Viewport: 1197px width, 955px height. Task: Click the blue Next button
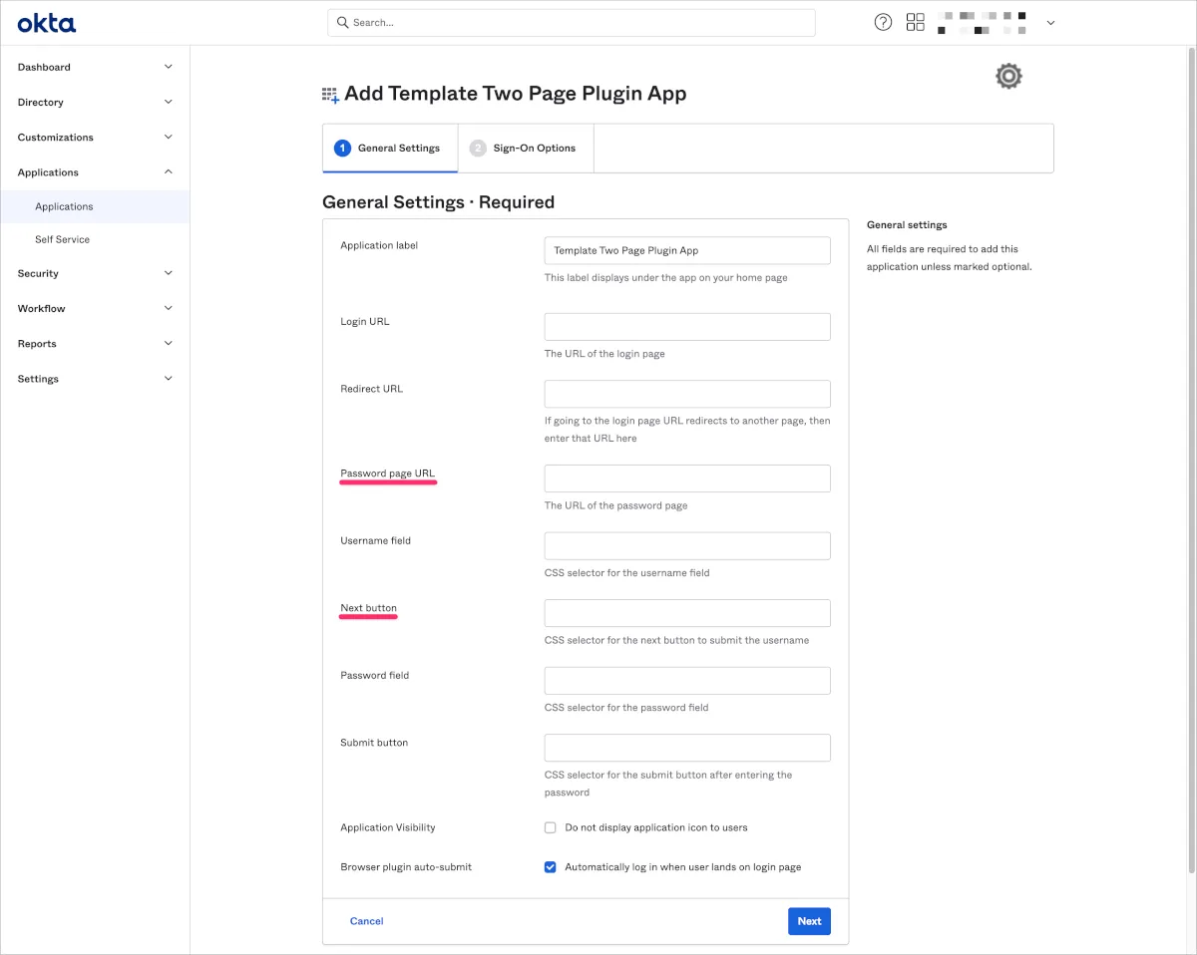click(809, 921)
